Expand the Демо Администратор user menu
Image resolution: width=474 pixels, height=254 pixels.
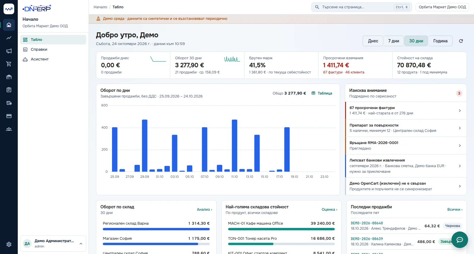point(53,244)
